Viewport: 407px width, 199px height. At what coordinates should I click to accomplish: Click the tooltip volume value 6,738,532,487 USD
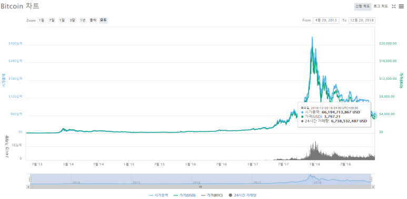pos(349,121)
